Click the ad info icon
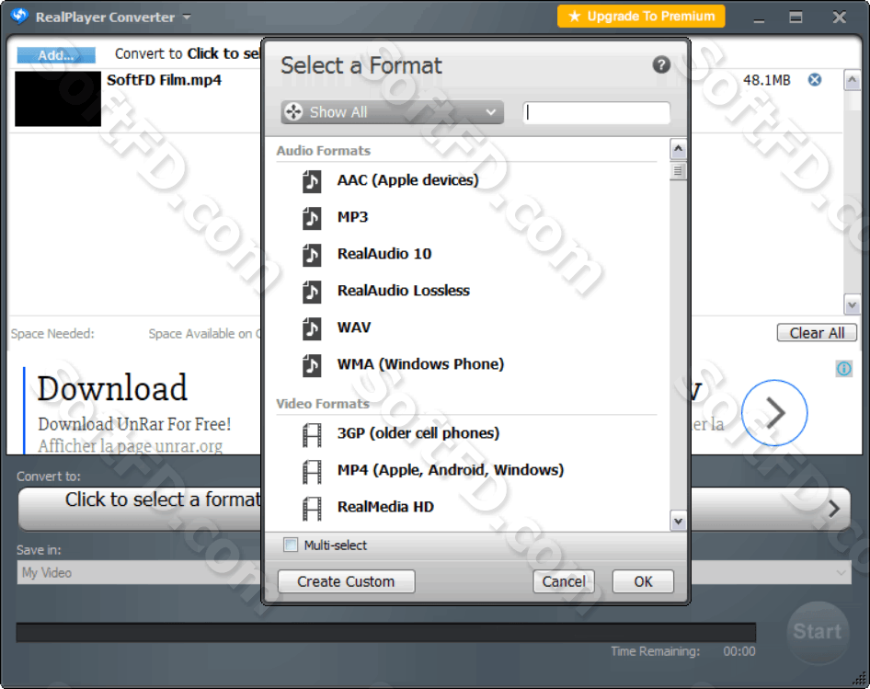 (x=843, y=368)
